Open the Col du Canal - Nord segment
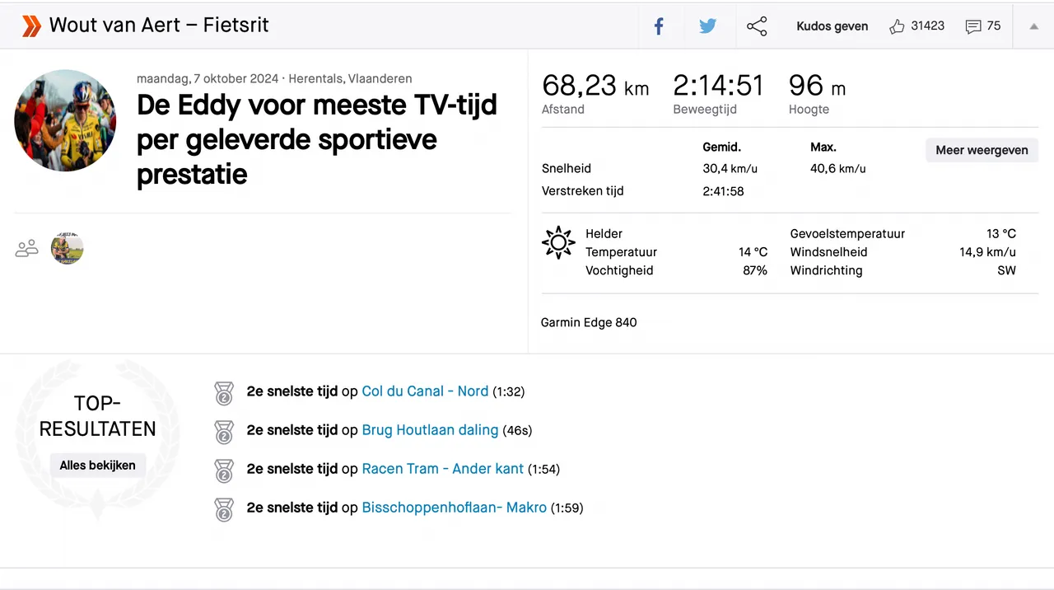The image size is (1054, 590). (x=425, y=391)
